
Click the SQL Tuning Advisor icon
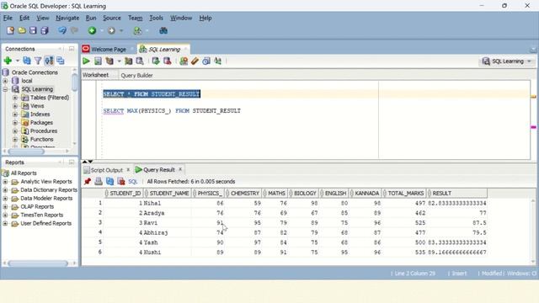click(x=140, y=61)
